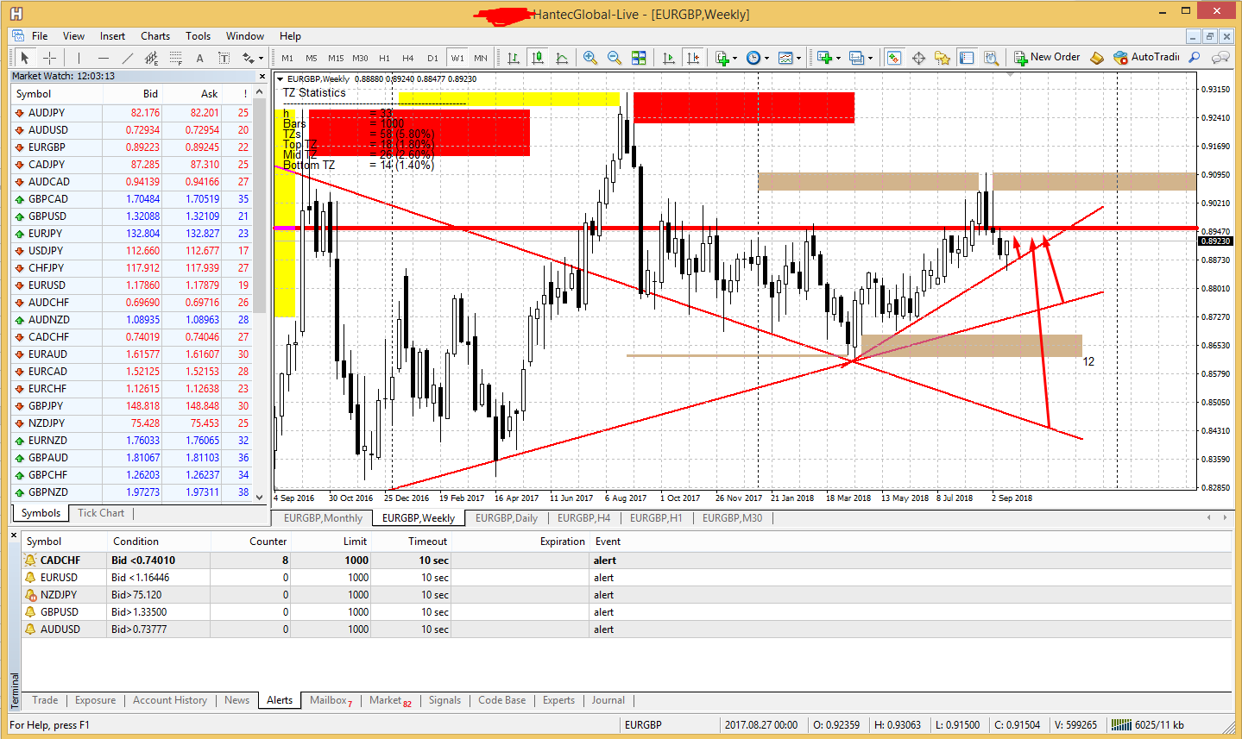Select the trendline drawing tool
Viewport: 1242px width, 739px height.
pos(128,58)
